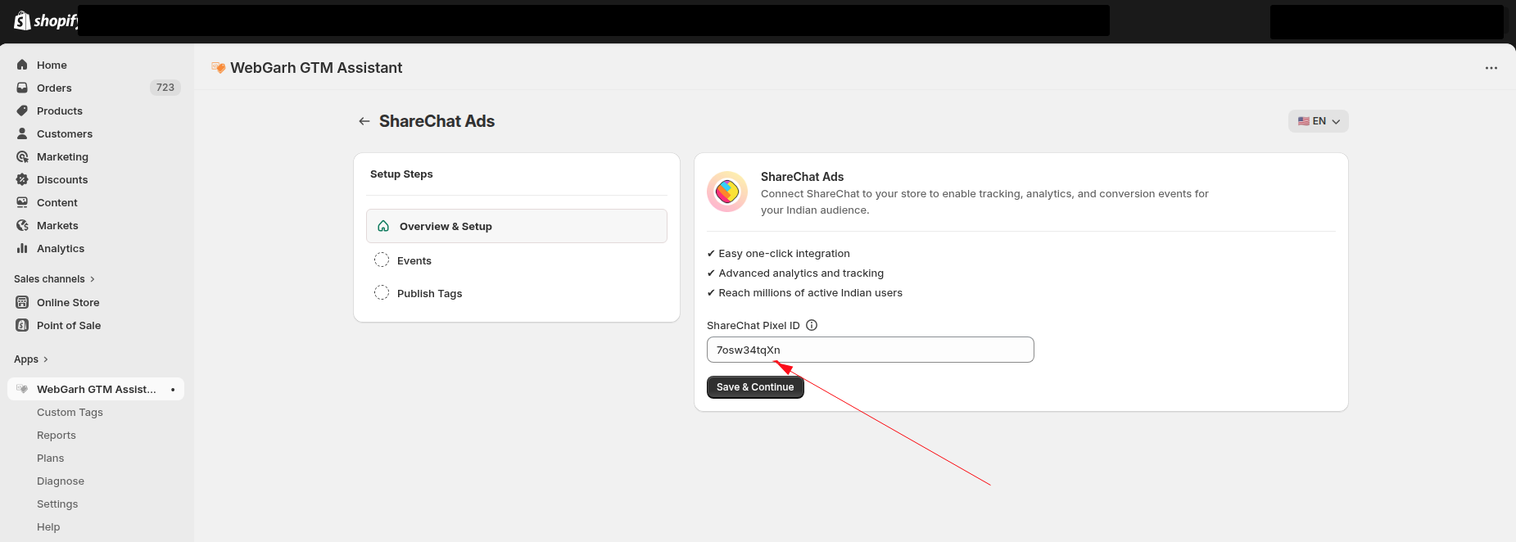
Task: Click the WebGarh app icon in the header
Action: click(218, 68)
